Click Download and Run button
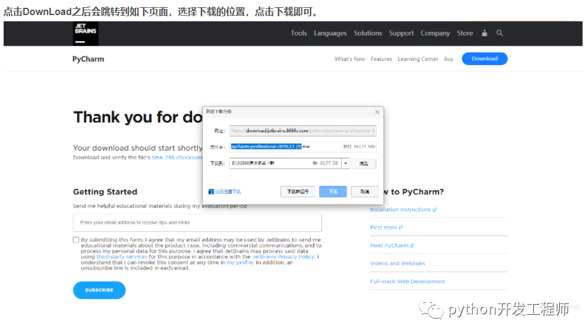This screenshot has width=588, height=336. (x=298, y=191)
